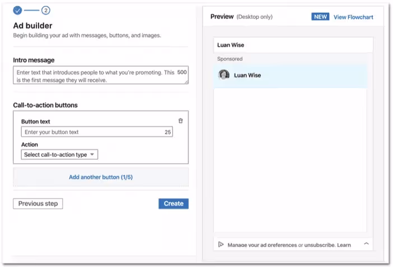Click the Intro message label
The height and width of the screenshot is (267, 393).
(x=34, y=60)
